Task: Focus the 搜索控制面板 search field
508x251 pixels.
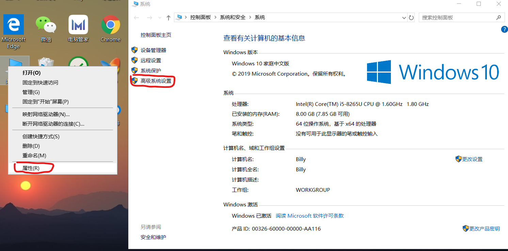Action: 457,17
